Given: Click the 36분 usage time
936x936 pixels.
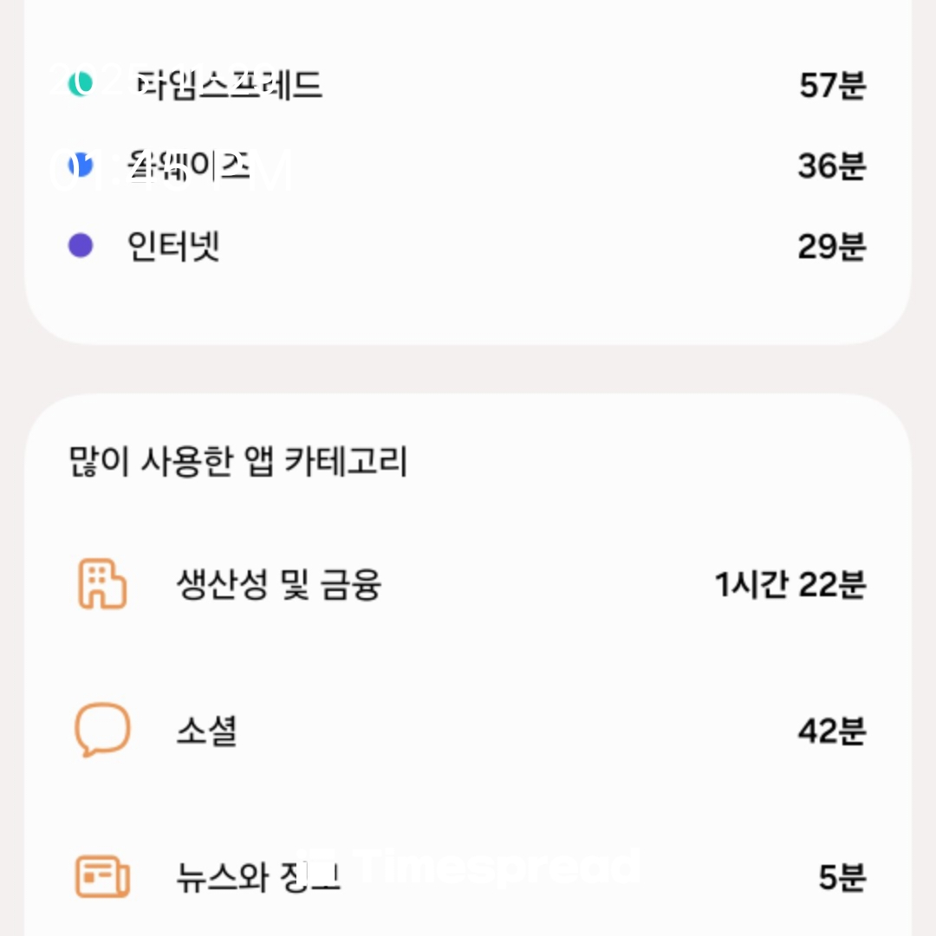Looking at the screenshot, I should [832, 166].
